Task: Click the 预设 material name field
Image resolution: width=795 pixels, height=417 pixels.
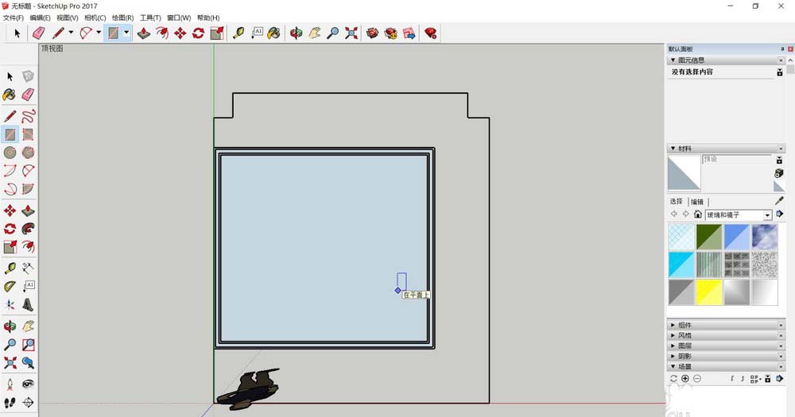Action: coord(737,159)
